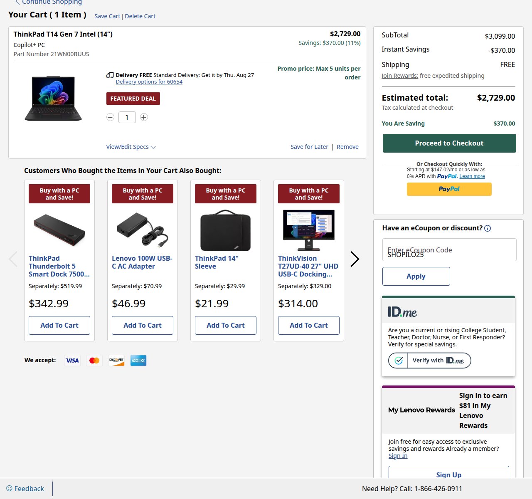Click the ThinkVision monitor product image
532x499 pixels.
coord(309,230)
